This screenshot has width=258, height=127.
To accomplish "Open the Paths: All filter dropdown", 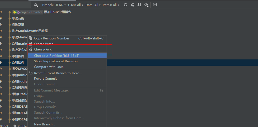I will pyautogui.click(x=111, y=5).
